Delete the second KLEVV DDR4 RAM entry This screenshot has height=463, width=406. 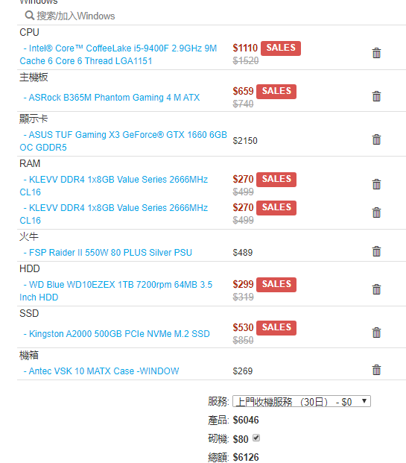point(376,212)
